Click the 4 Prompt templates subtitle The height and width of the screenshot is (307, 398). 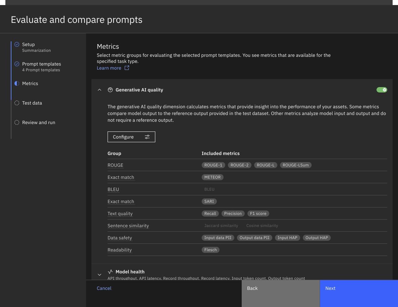point(41,70)
